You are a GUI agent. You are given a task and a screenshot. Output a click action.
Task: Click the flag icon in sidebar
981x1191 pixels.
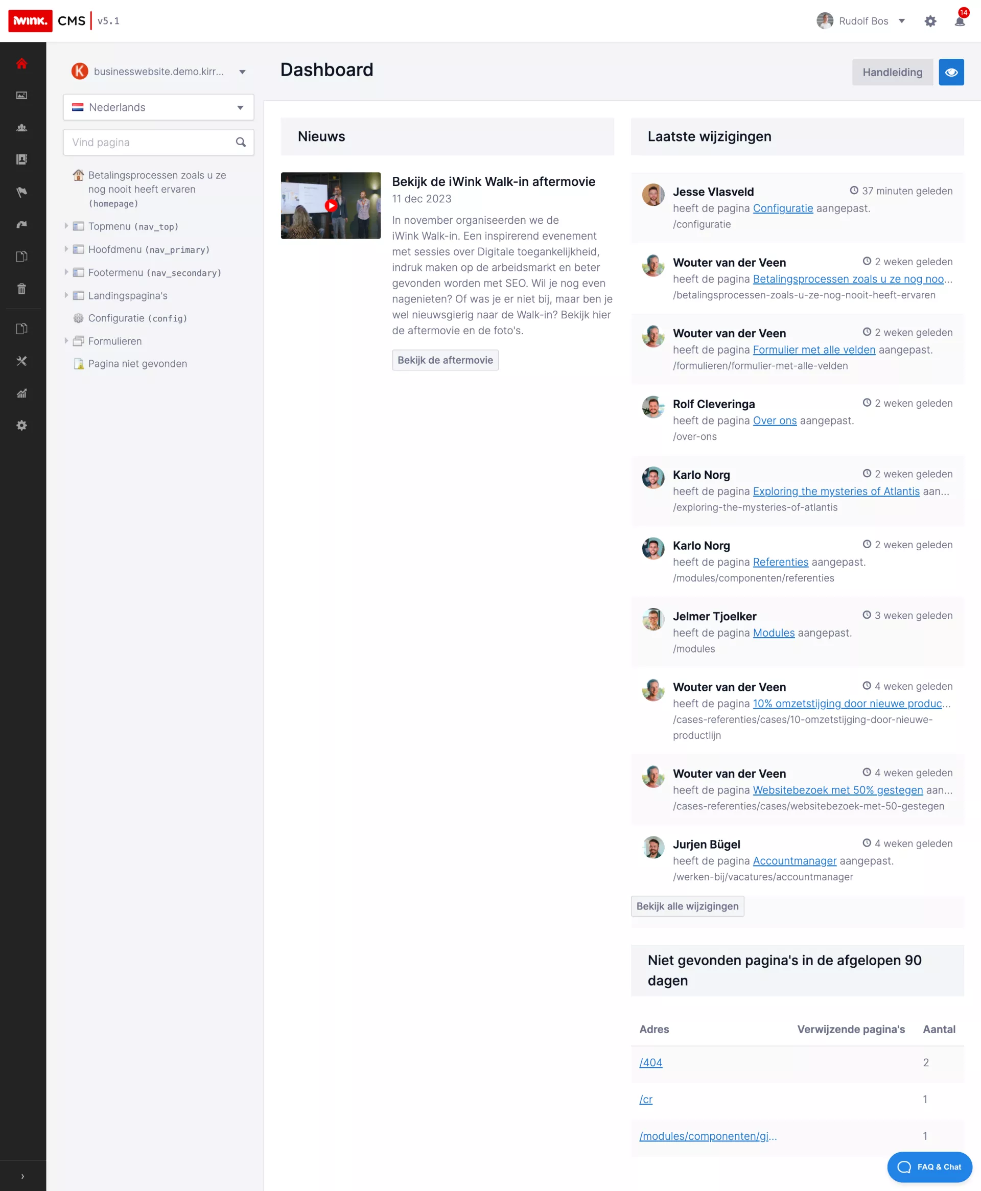[21, 192]
